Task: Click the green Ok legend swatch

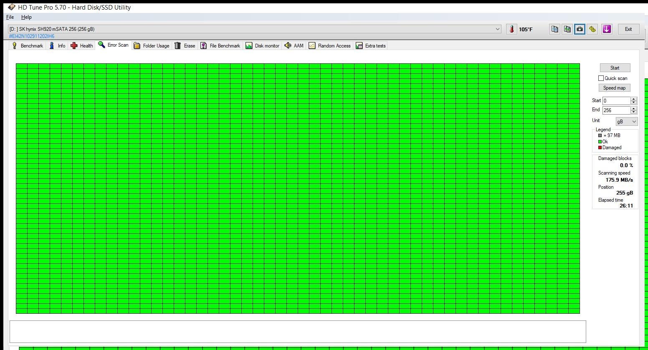Action: tap(600, 142)
